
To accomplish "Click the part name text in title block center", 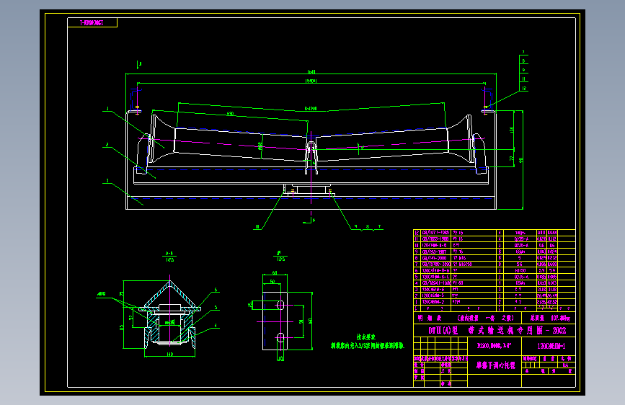I will pyautogui.click(x=495, y=365).
